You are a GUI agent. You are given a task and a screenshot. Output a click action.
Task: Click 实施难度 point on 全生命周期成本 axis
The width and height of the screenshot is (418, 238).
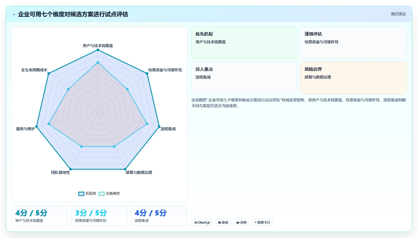[x=68, y=89]
